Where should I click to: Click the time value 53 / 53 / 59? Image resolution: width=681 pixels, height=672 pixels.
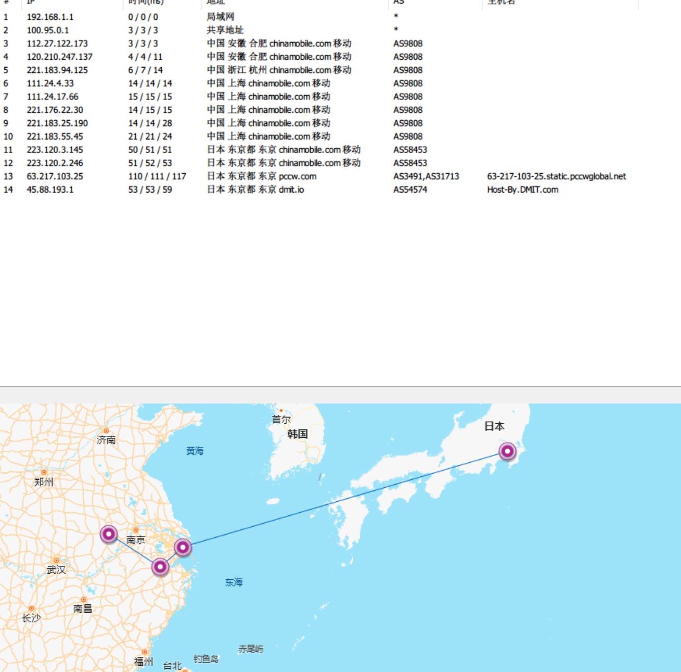click(150, 189)
